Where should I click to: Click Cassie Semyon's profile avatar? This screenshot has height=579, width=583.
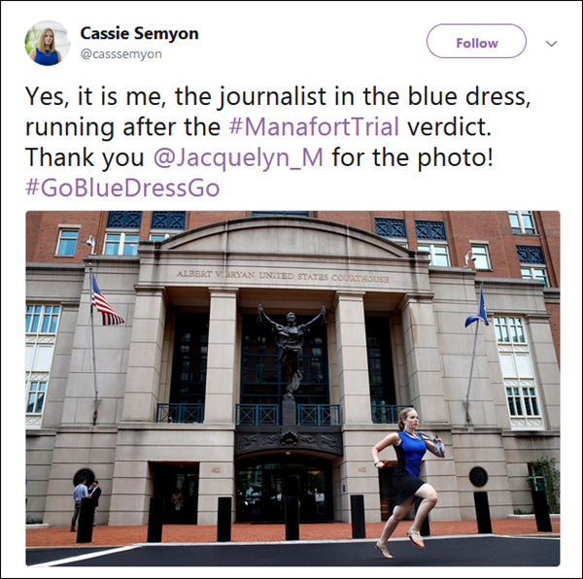click(x=47, y=43)
